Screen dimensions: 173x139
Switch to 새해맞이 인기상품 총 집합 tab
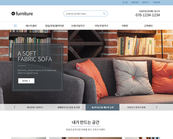[x=69, y=107]
